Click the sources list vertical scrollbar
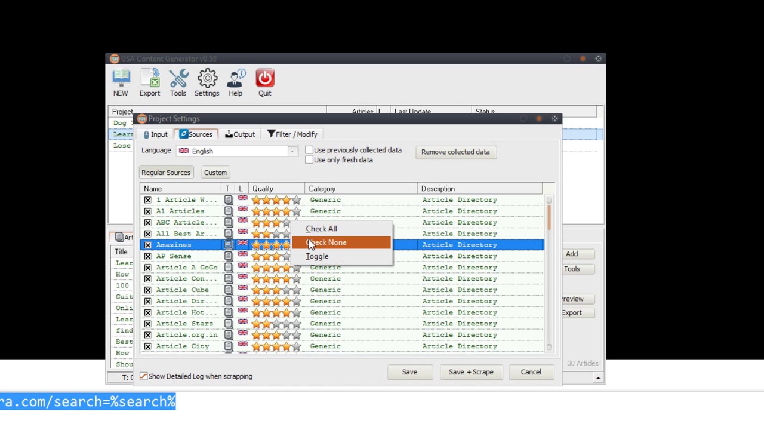This screenshot has height=430, width=764. [549, 274]
